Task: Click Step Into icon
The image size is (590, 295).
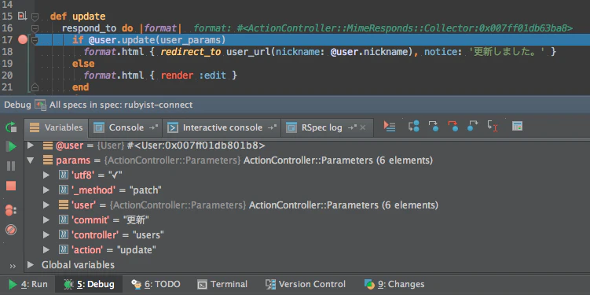Action: (x=433, y=127)
